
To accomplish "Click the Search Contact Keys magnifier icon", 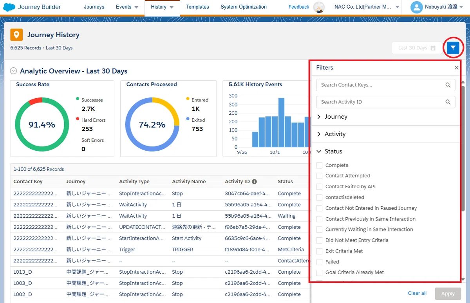I will point(448,85).
